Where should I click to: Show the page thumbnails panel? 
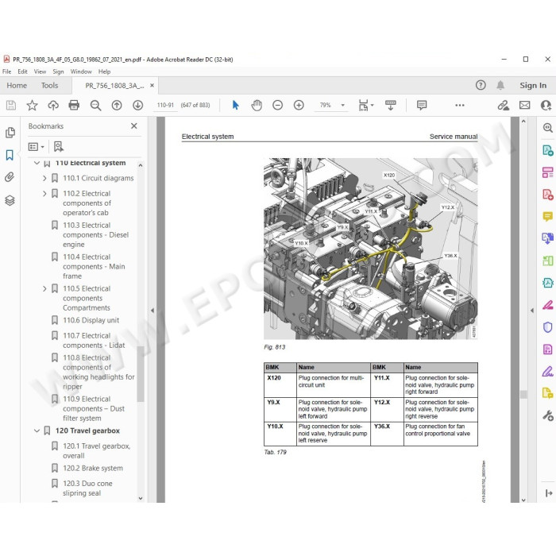click(x=10, y=133)
